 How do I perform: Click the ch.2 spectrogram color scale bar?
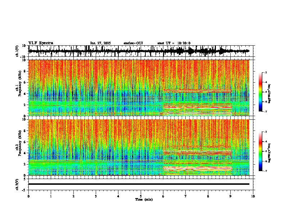(261, 151)
